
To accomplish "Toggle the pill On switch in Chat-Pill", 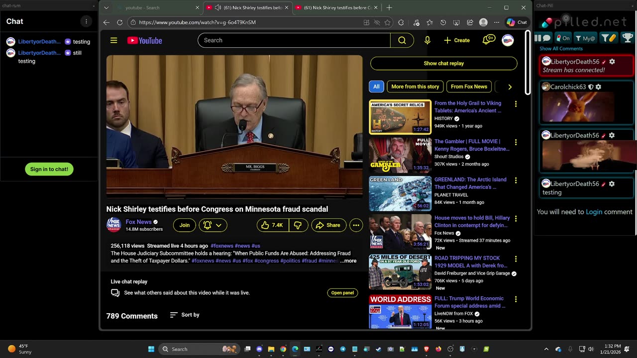I will click(563, 38).
